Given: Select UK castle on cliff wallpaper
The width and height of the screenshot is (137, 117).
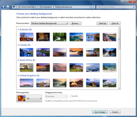Looking at the screenshot, I should 93,83.
